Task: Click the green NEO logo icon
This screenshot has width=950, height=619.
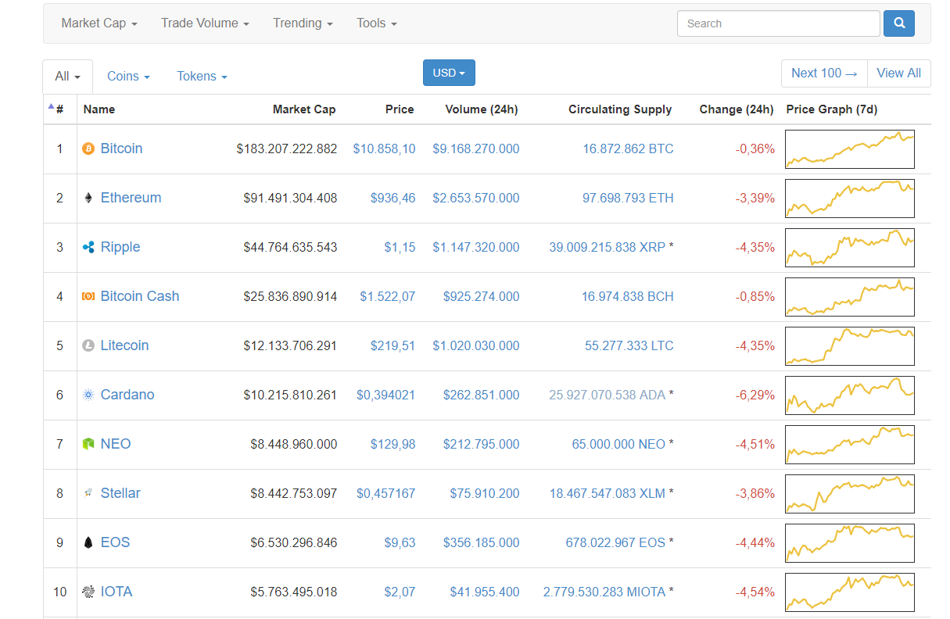Action: 88,444
